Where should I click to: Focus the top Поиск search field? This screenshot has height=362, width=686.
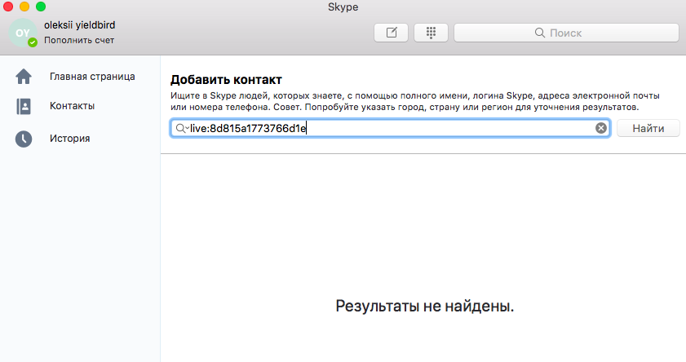coord(567,33)
